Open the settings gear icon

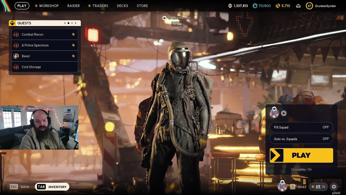(334, 187)
